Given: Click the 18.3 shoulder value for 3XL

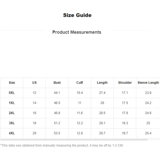Looking at the screenshot, I should click(x=125, y=123).
